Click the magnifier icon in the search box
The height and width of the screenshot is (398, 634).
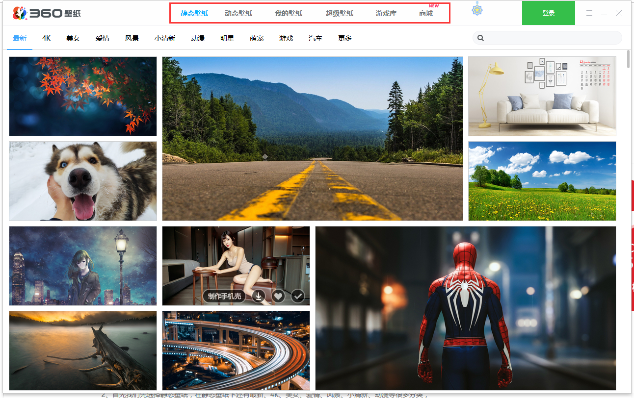481,38
